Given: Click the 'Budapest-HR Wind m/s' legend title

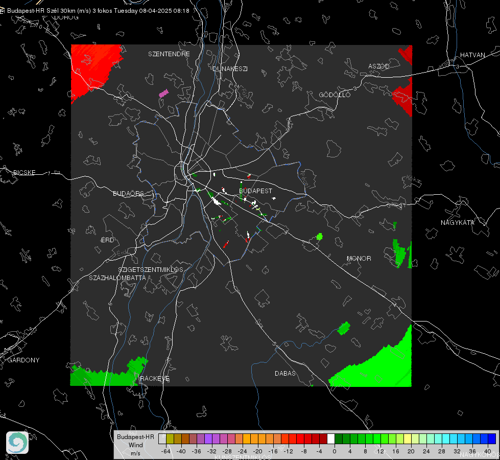Looking at the screenshot, I should pyautogui.click(x=135, y=445).
